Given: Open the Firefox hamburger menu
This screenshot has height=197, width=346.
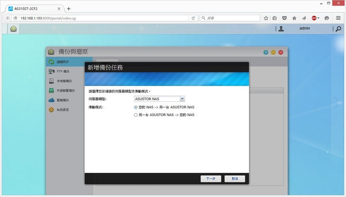Looking at the screenshot, I should 338,18.
